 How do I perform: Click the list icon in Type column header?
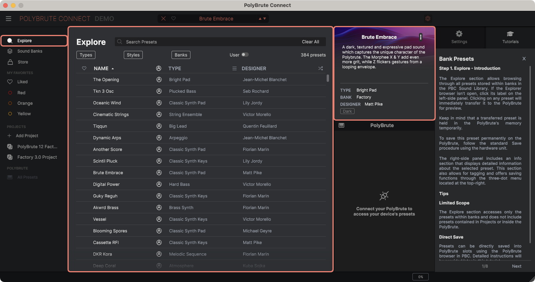[x=234, y=68]
